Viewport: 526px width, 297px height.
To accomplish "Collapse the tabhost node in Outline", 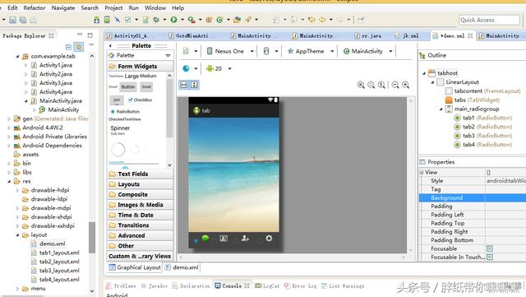I will 424,73.
